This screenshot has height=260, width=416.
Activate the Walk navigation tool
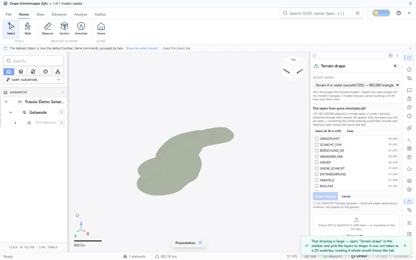pos(28,29)
